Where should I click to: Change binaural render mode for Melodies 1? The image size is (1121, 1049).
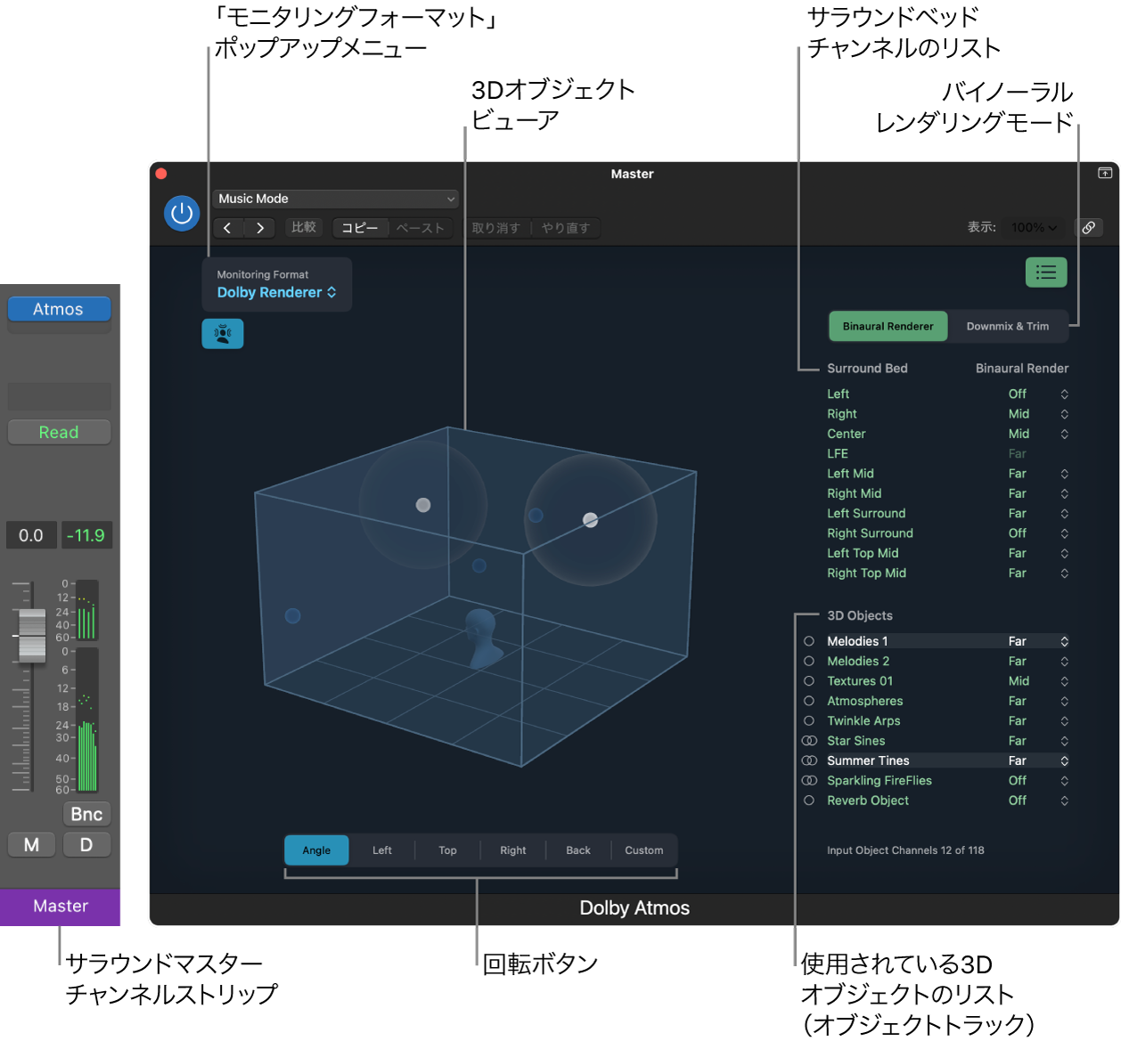pos(1038,641)
